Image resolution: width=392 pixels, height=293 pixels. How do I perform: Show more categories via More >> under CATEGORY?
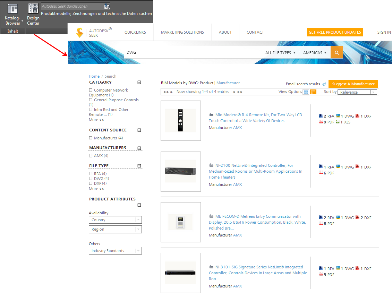pyautogui.click(x=96, y=120)
